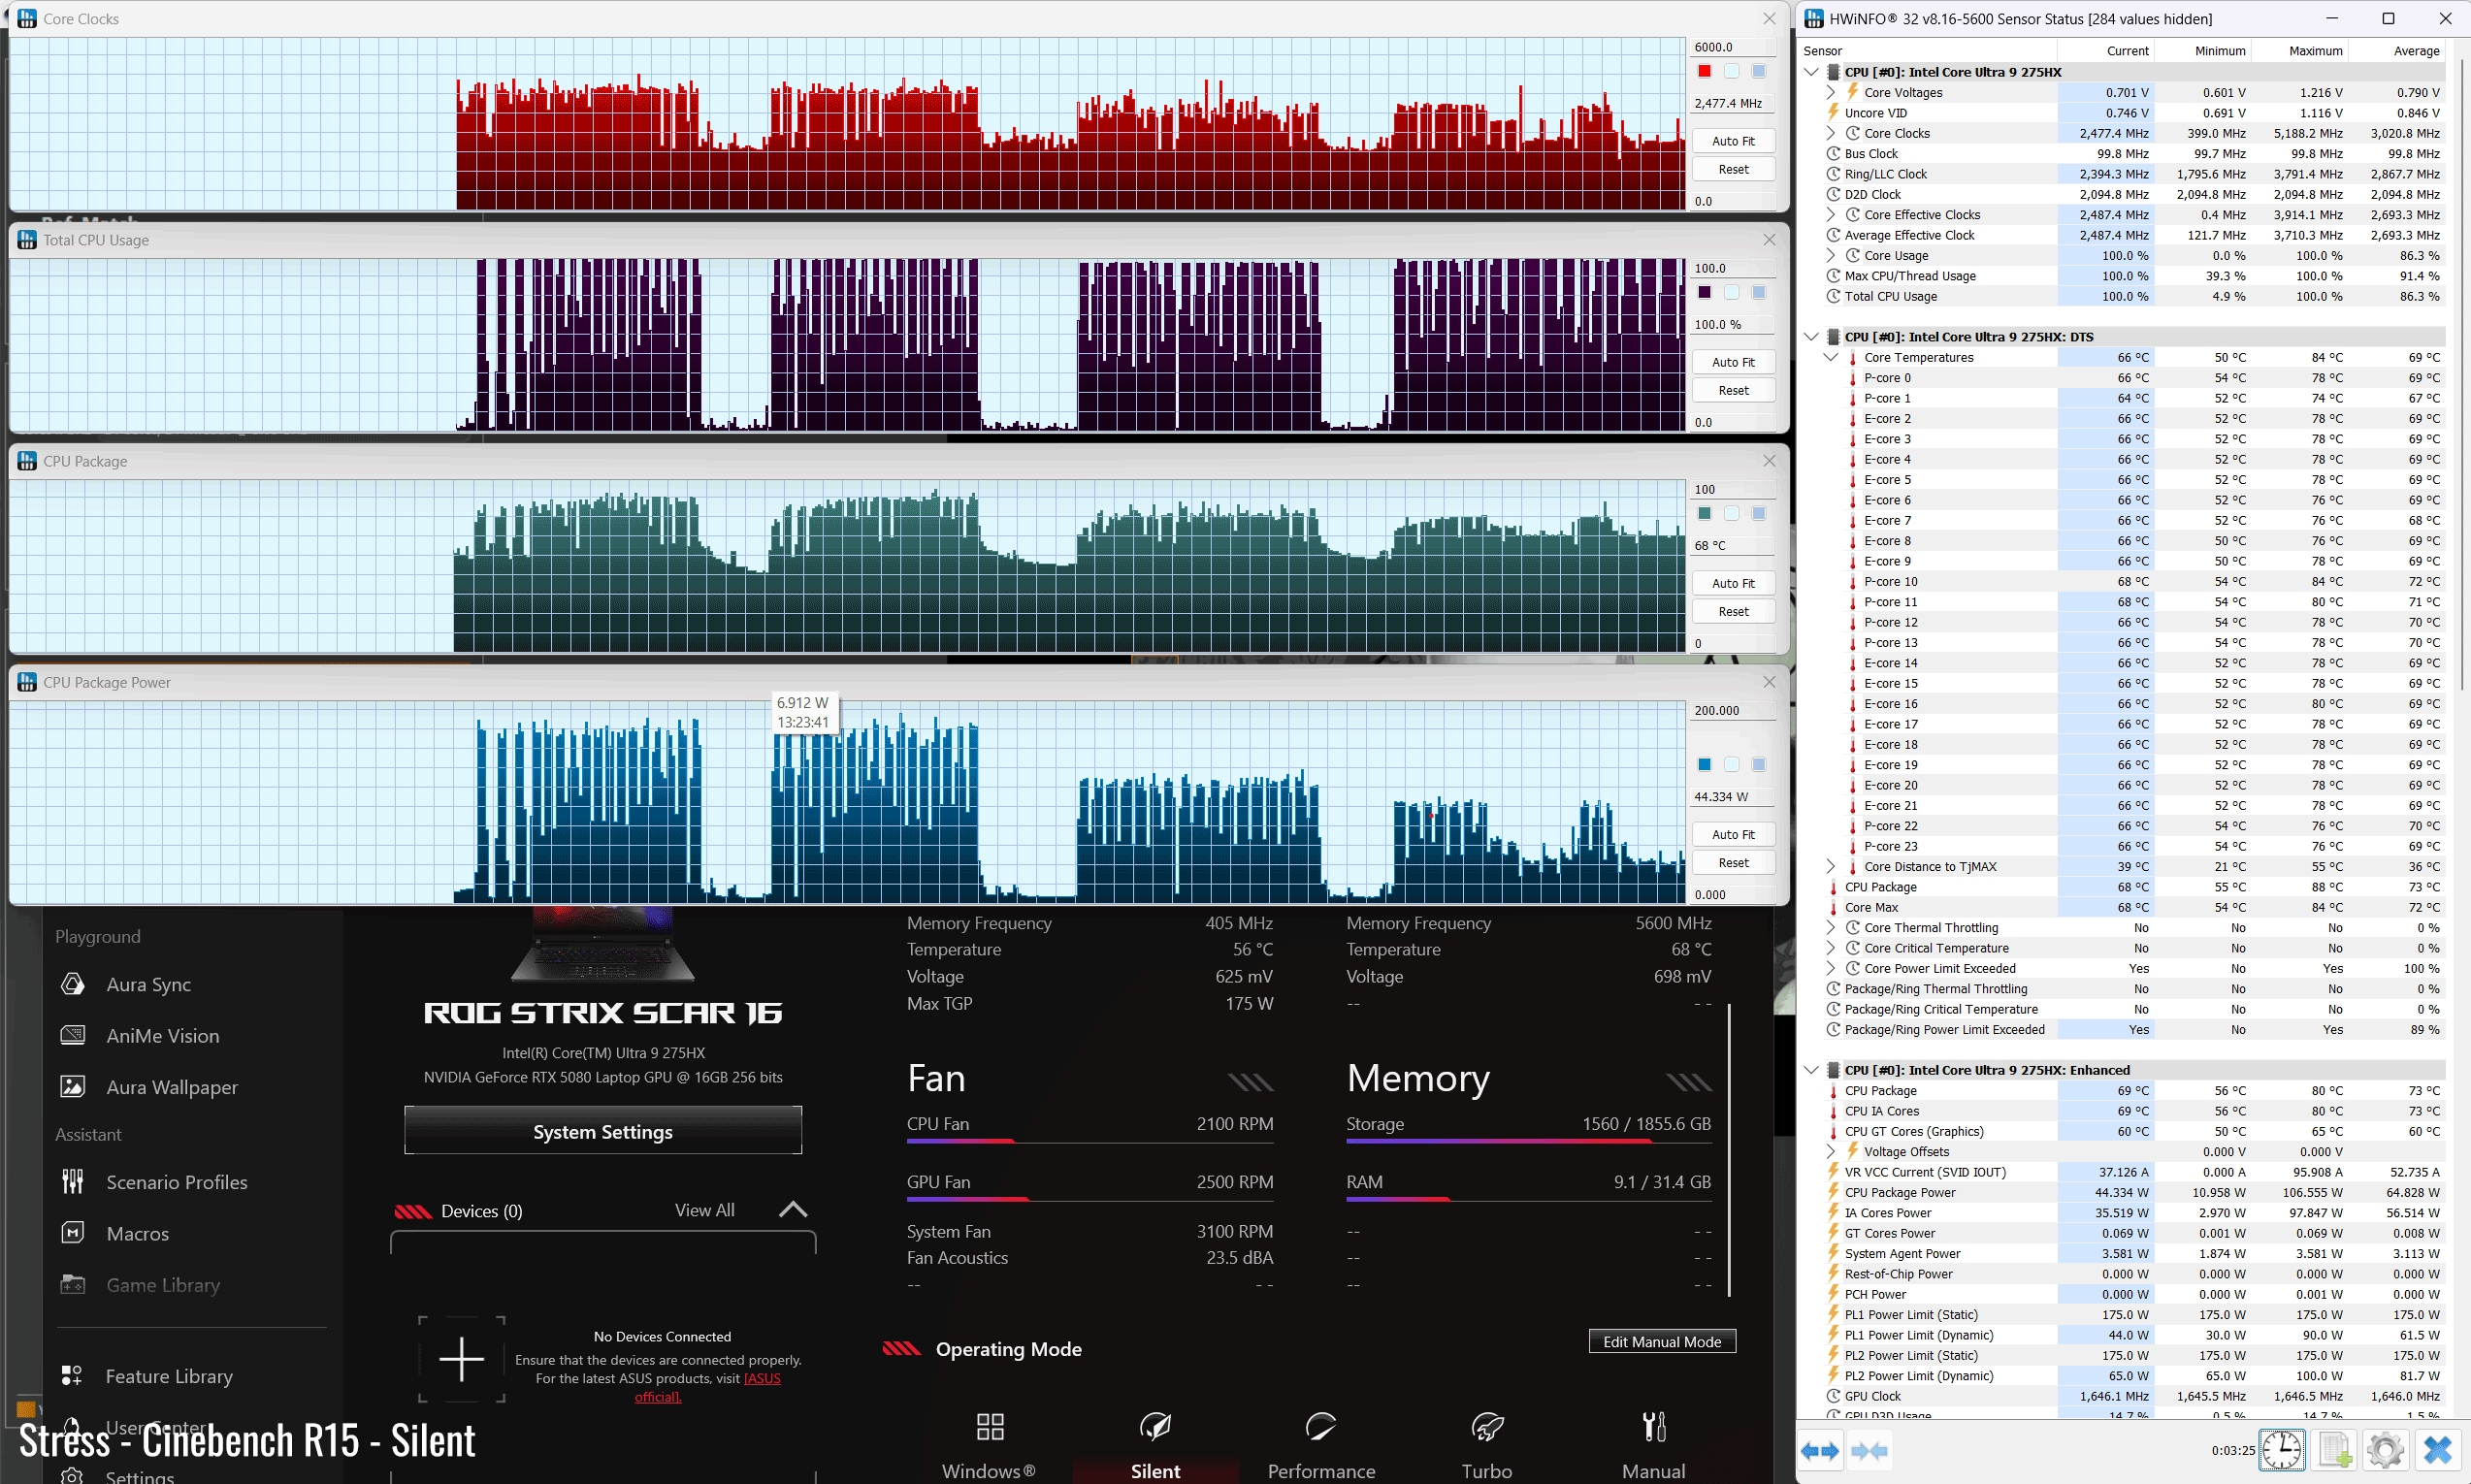Expand the Core Voltages row
The width and height of the screenshot is (2471, 1484).
(1831, 92)
